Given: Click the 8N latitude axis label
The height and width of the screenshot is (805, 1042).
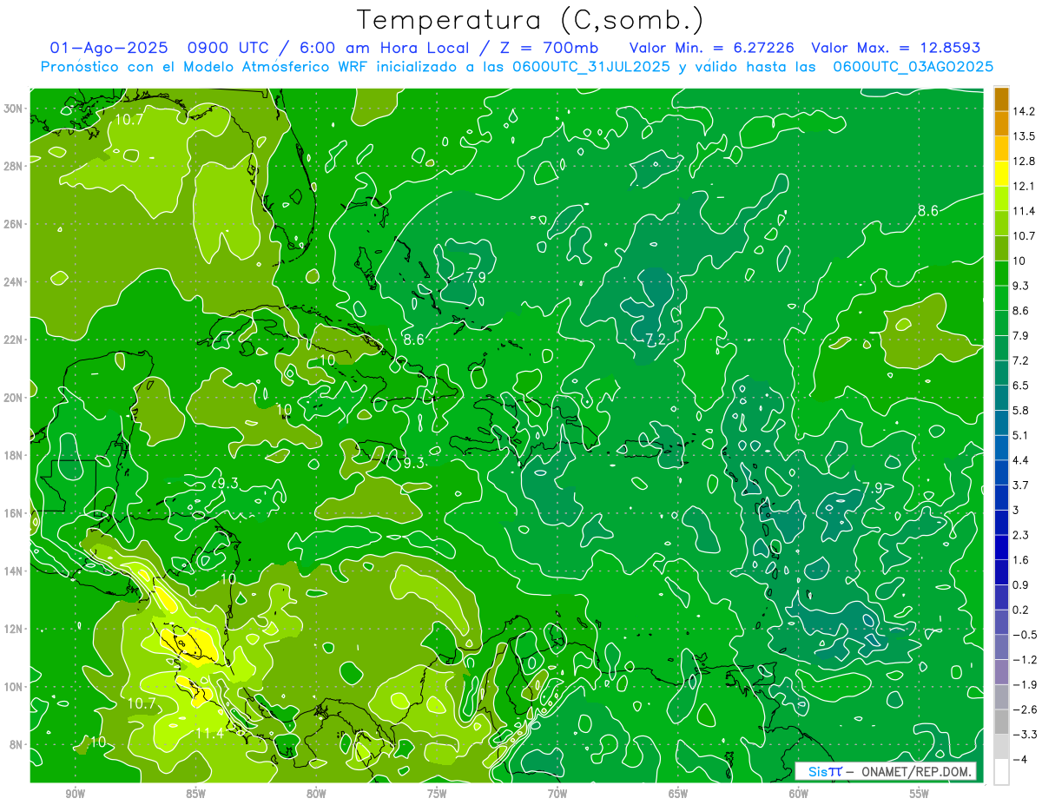Looking at the screenshot, I should (x=16, y=744).
